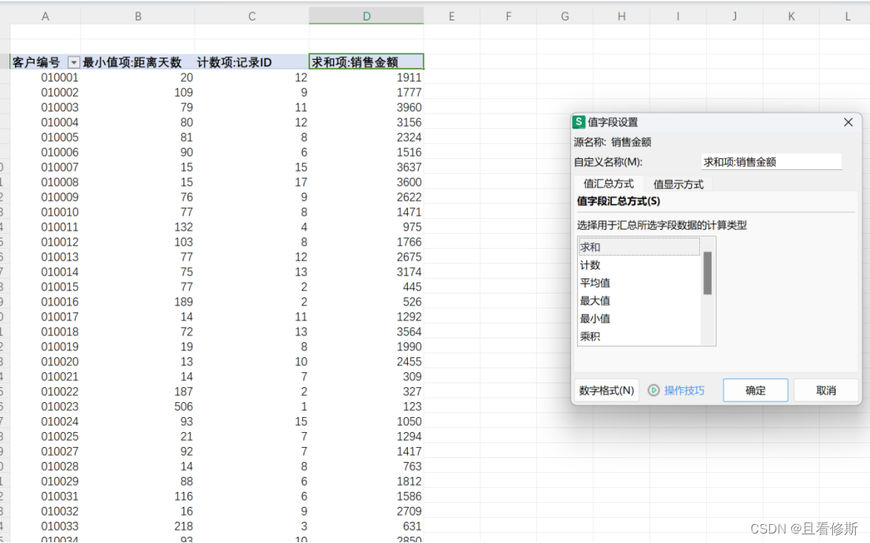
Task: Click the 自定义名称 custom name input field
Action: click(772, 161)
